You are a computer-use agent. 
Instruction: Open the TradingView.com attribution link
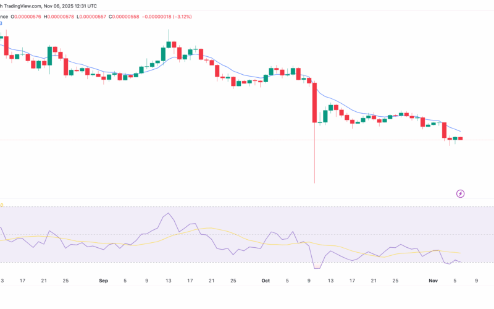click(x=25, y=5)
